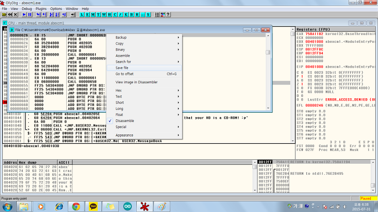Show Call stack window (K button)
The image size is (378, 212).
coord(126,14)
